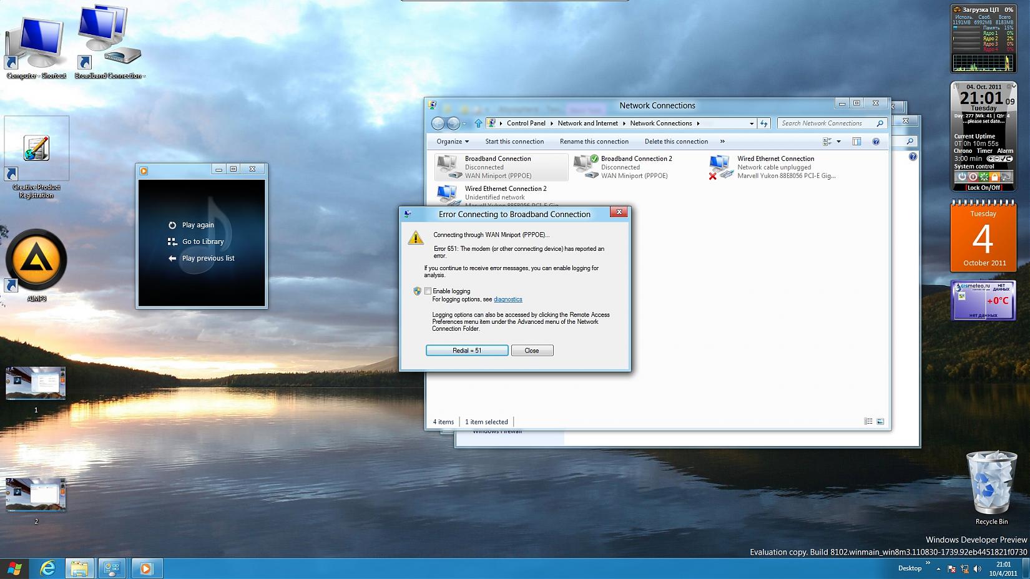Click Internet Explorer icon in the taskbar
Image resolution: width=1030 pixels, height=579 pixels.
click(x=47, y=568)
